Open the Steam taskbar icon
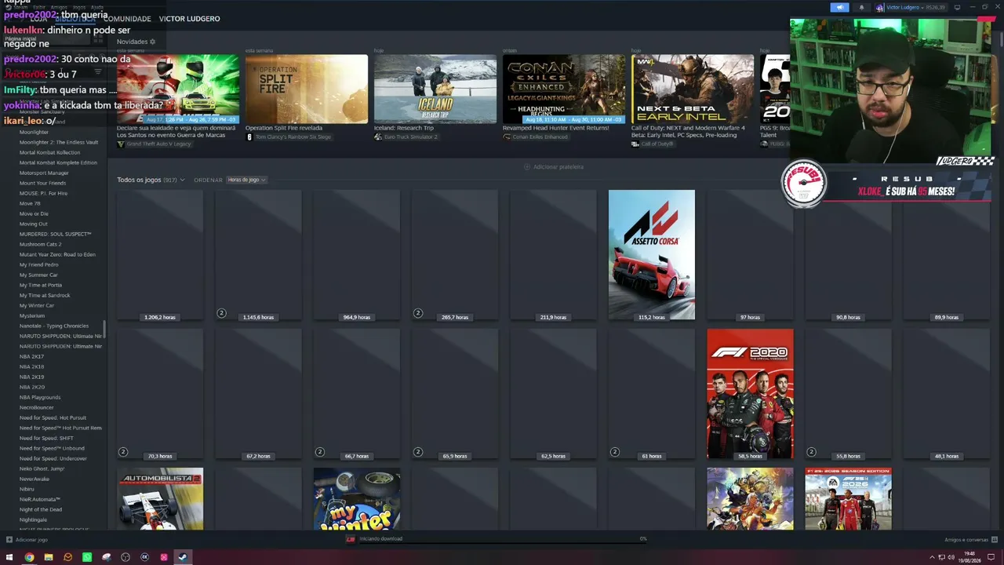The width and height of the screenshot is (1004, 565). [183, 557]
